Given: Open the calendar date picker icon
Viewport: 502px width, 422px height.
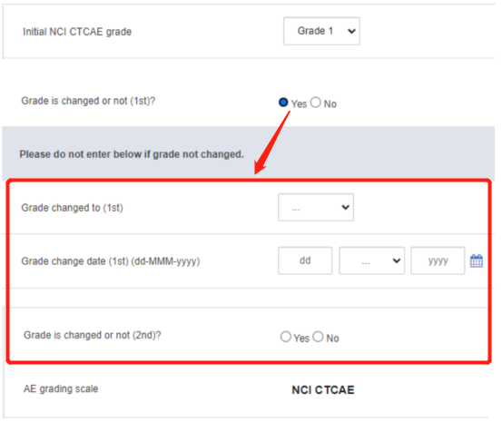Looking at the screenshot, I should (477, 260).
